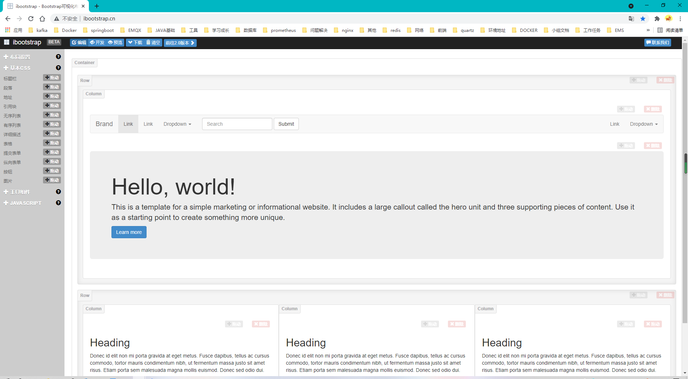The height and width of the screenshot is (379, 688).
Task: Click the navbar Search input field
Action: pyautogui.click(x=237, y=124)
